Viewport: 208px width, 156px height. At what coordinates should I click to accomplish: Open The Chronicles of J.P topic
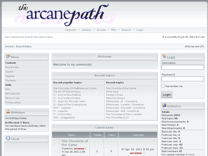pyautogui.click(x=117, y=117)
